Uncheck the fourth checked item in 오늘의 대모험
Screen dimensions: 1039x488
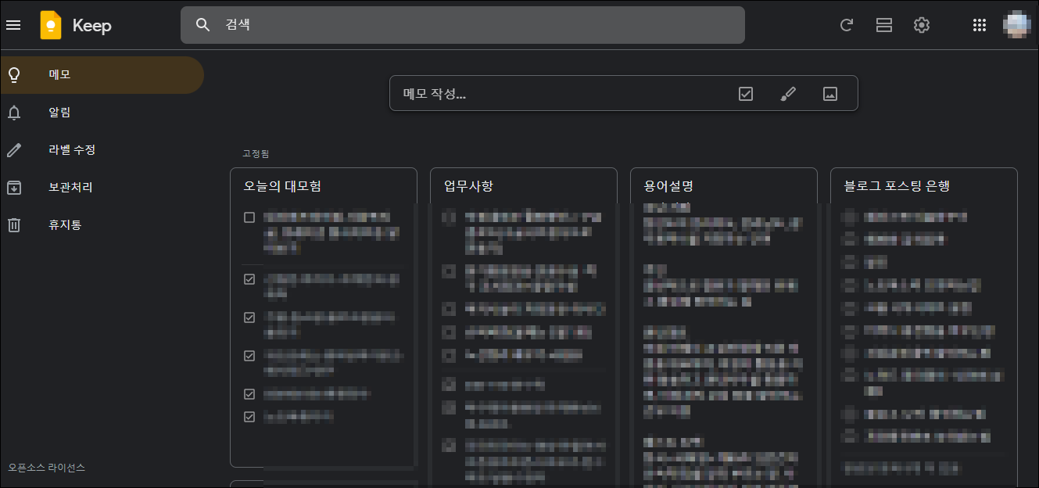249,394
